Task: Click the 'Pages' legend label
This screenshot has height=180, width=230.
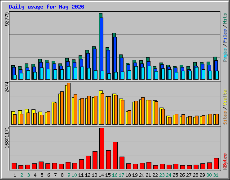Action: (x=225, y=55)
